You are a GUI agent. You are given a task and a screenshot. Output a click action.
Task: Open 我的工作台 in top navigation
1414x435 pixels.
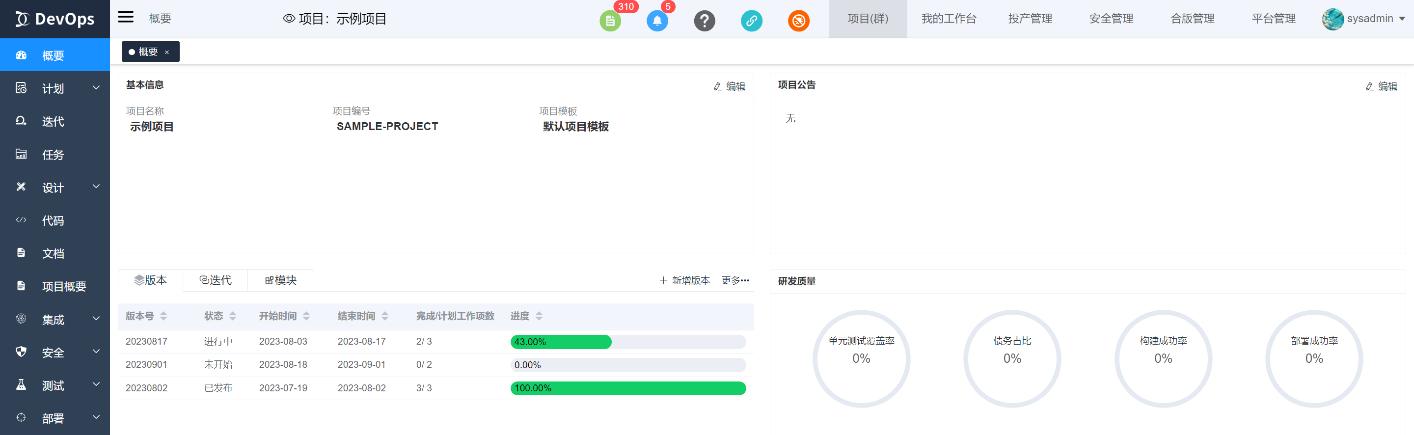[x=949, y=19]
